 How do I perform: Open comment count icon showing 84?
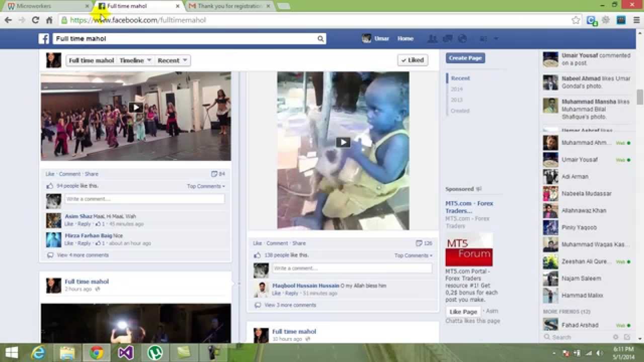pos(214,174)
